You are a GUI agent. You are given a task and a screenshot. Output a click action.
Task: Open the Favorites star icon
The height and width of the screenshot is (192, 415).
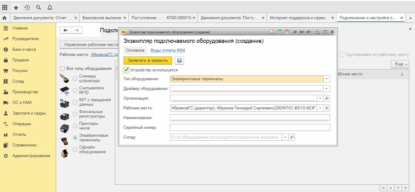tap(16, 7)
